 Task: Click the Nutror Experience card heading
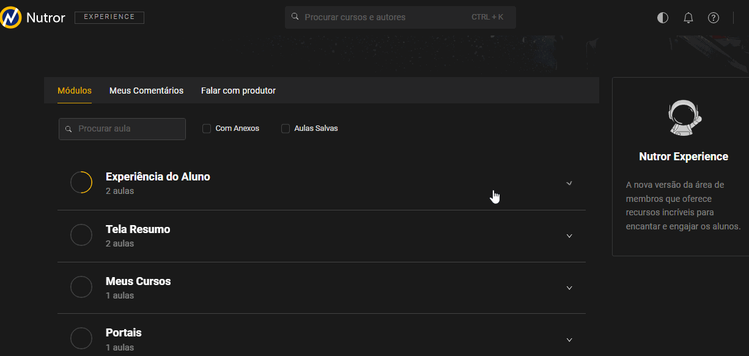(684, 157)
